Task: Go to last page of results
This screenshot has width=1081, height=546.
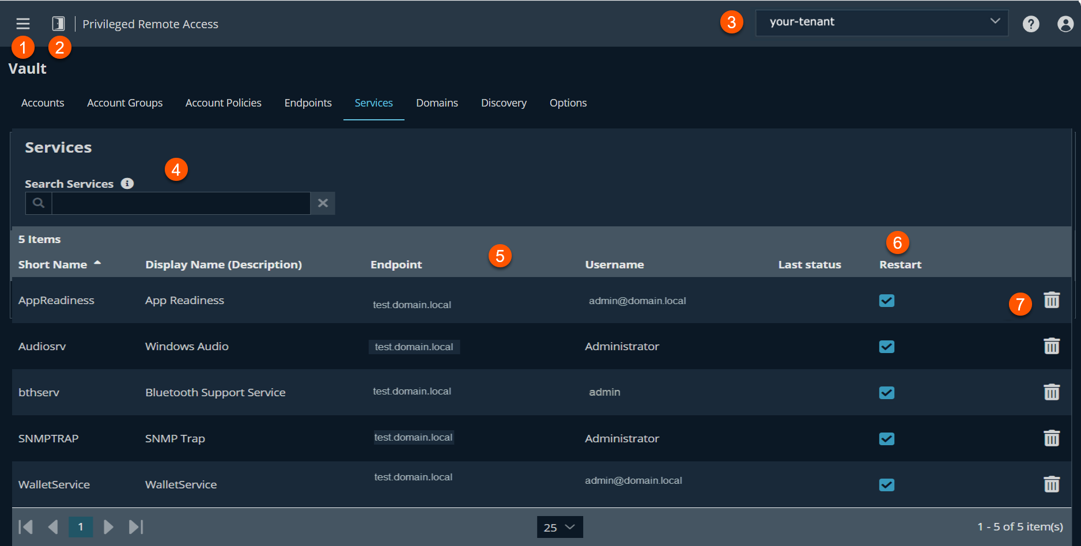Action: click(x=136, y=526)
